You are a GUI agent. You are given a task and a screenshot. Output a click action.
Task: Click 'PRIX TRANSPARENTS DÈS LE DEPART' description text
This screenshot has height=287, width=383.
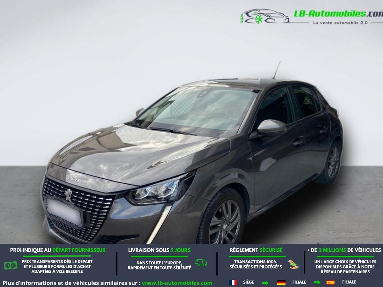(x=57, y=267)
